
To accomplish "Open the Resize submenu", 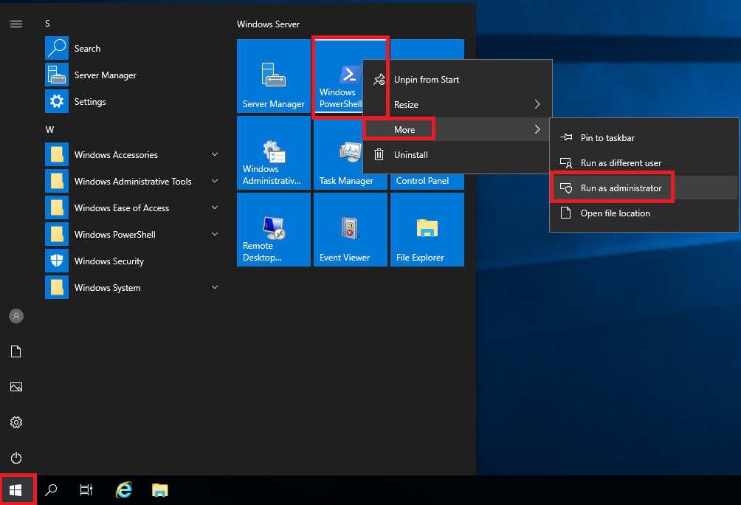I will [x=458, y=105].
